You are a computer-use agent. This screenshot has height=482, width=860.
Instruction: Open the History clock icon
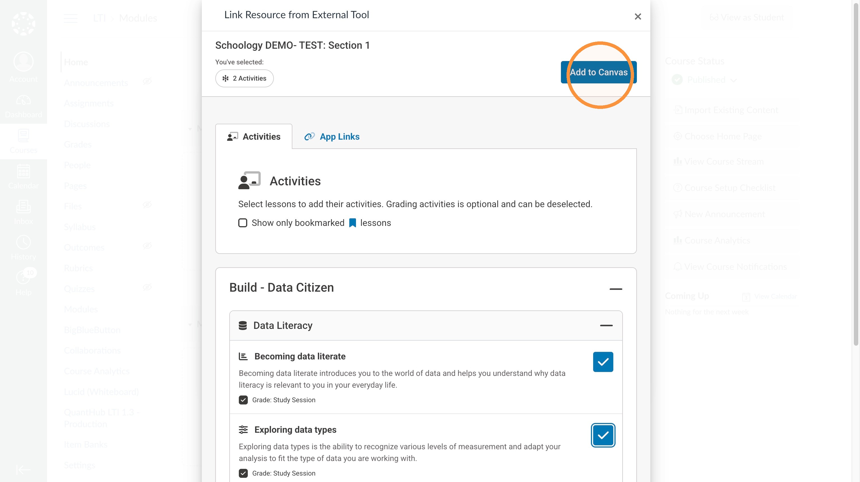23,242
